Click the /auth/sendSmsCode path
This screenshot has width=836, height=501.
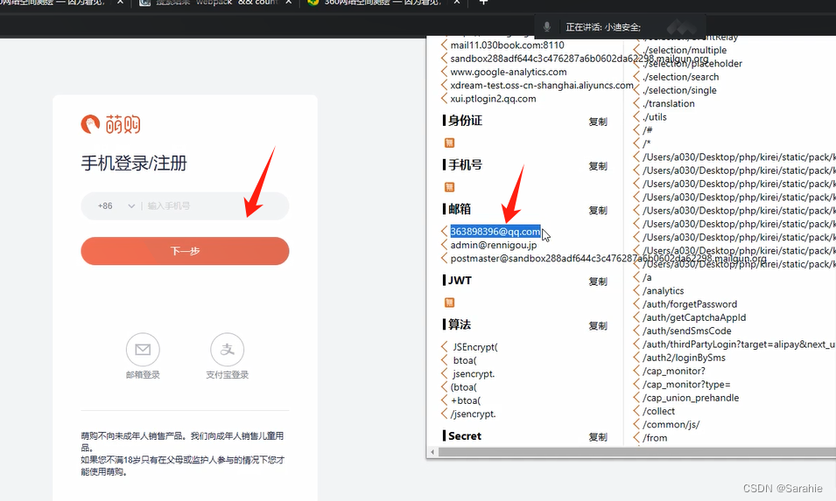686,331
